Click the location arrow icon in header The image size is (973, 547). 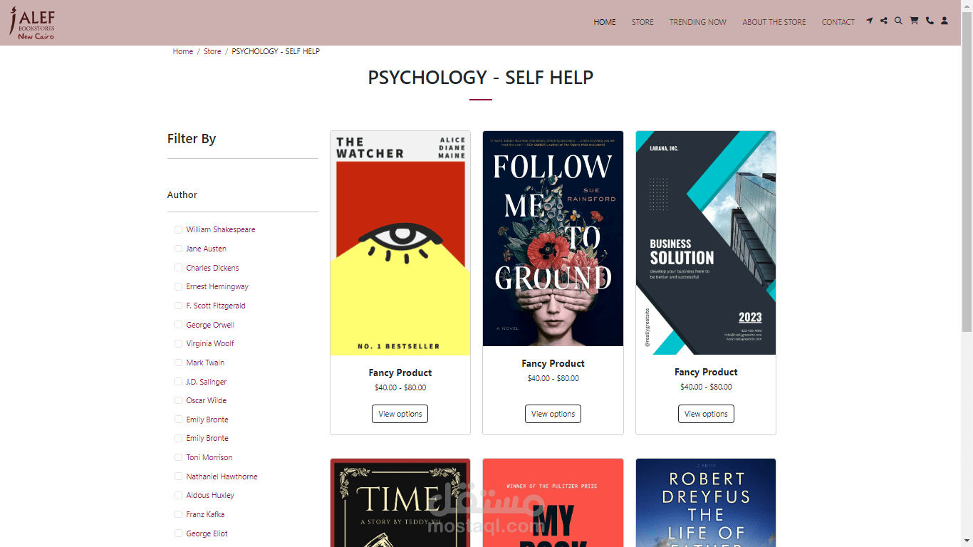(869, 21)
